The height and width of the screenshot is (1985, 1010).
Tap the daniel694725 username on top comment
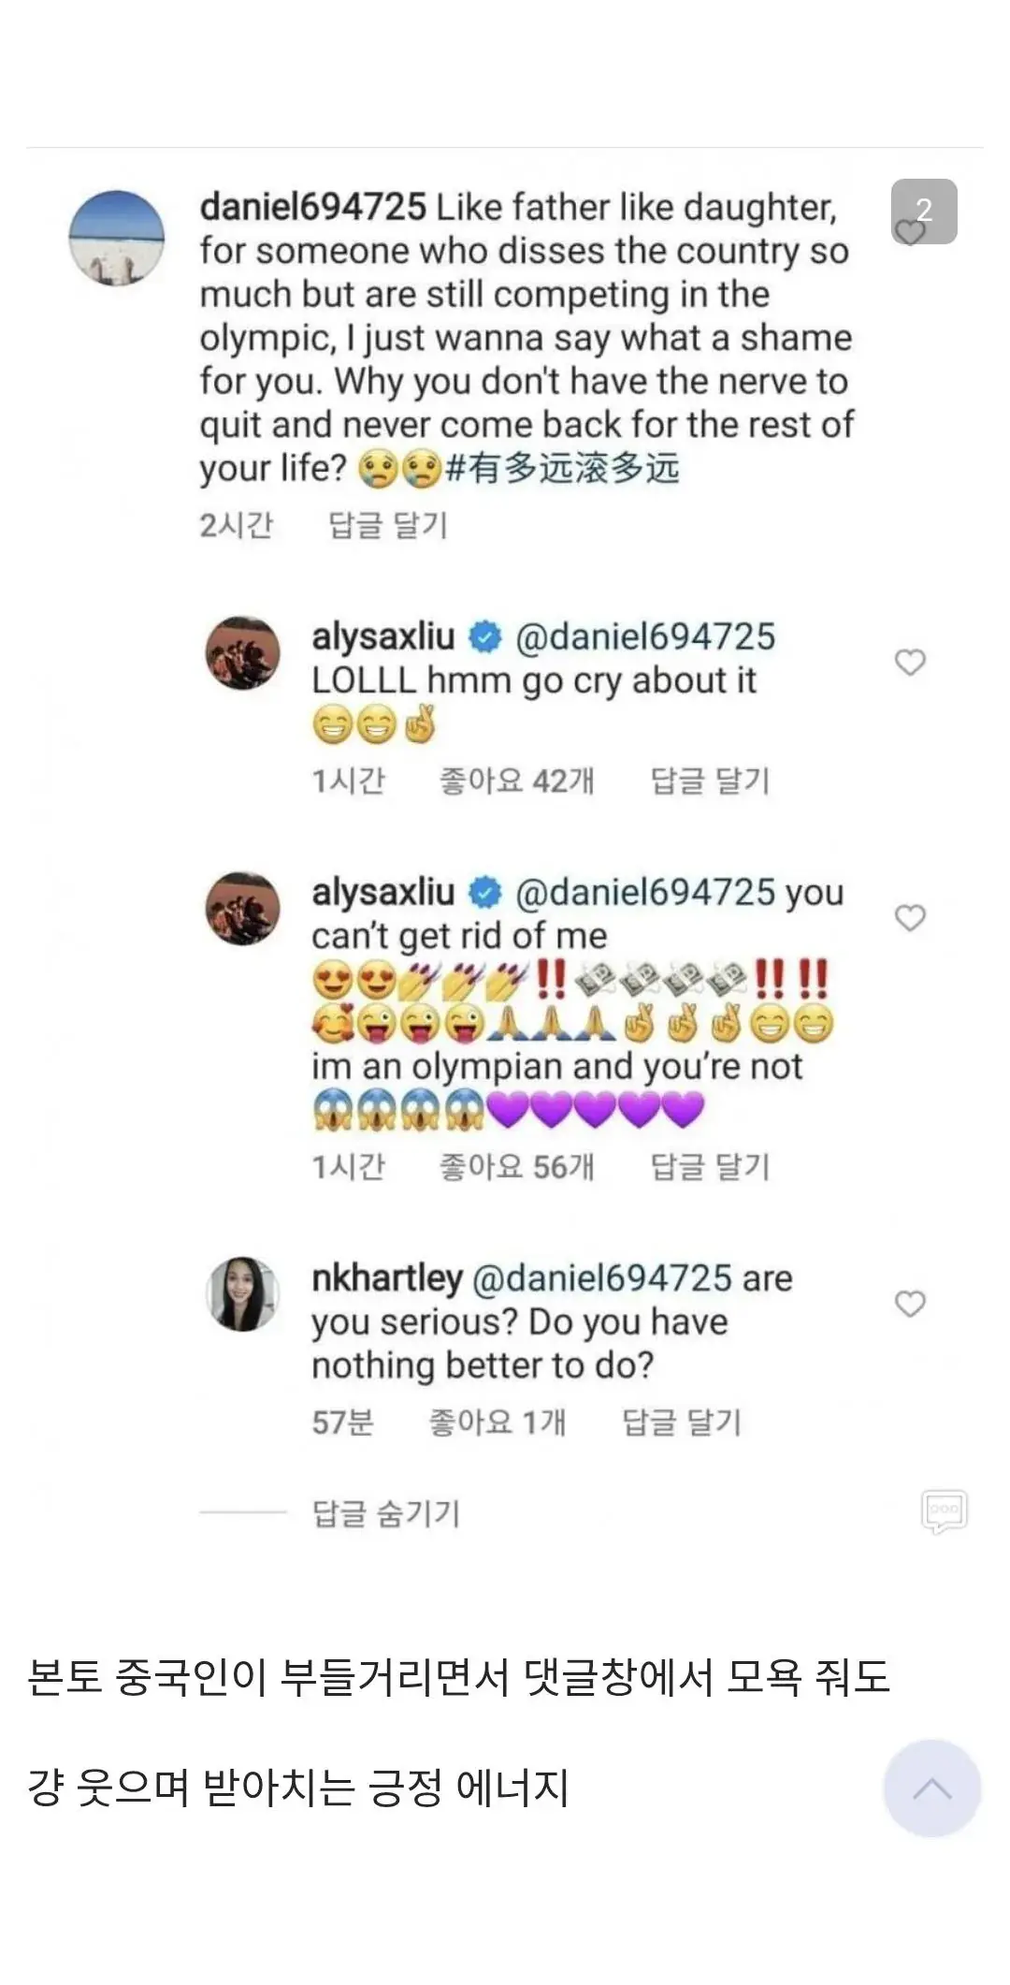312,207
